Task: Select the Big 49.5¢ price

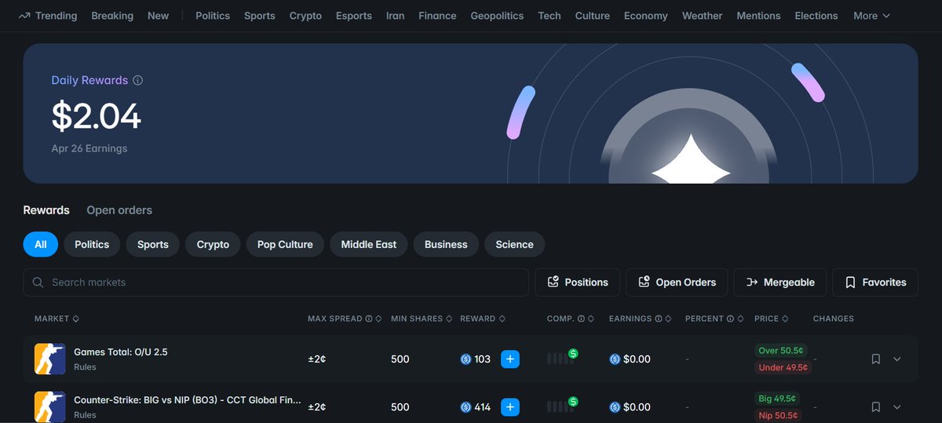Action: point(778,399)
